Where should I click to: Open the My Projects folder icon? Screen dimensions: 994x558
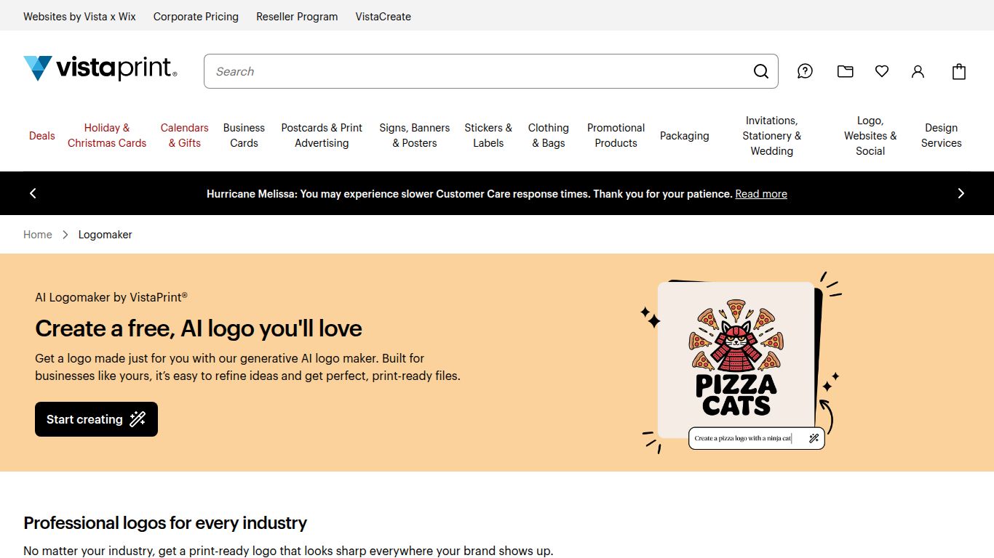coord(845,71)
